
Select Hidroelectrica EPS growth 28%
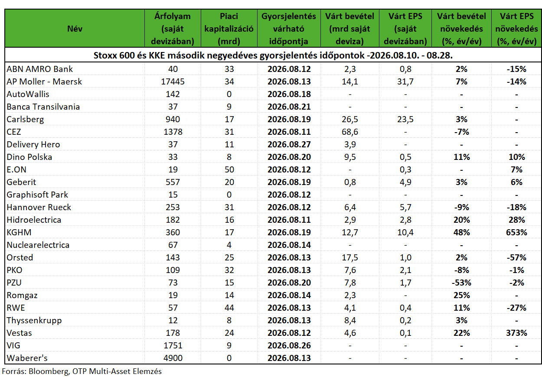pos(516,220)
